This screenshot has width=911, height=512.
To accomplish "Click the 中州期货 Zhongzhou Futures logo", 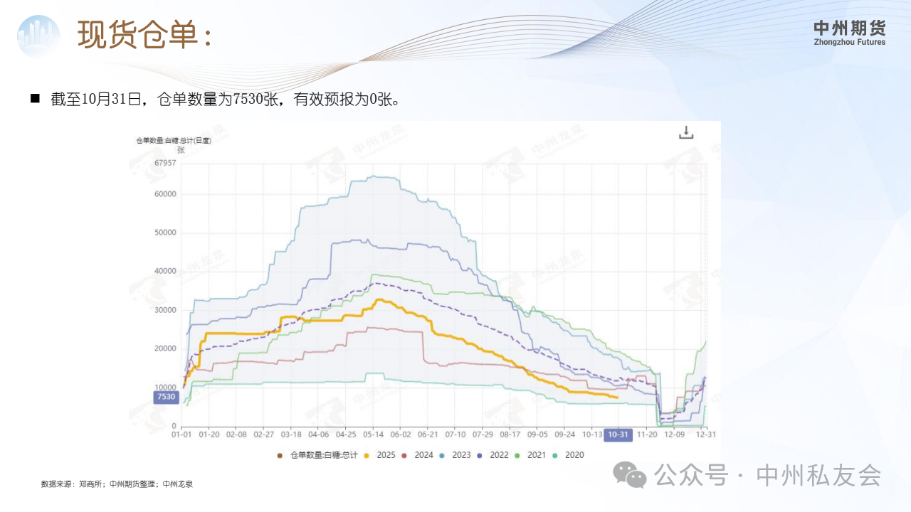I will 850,33.
